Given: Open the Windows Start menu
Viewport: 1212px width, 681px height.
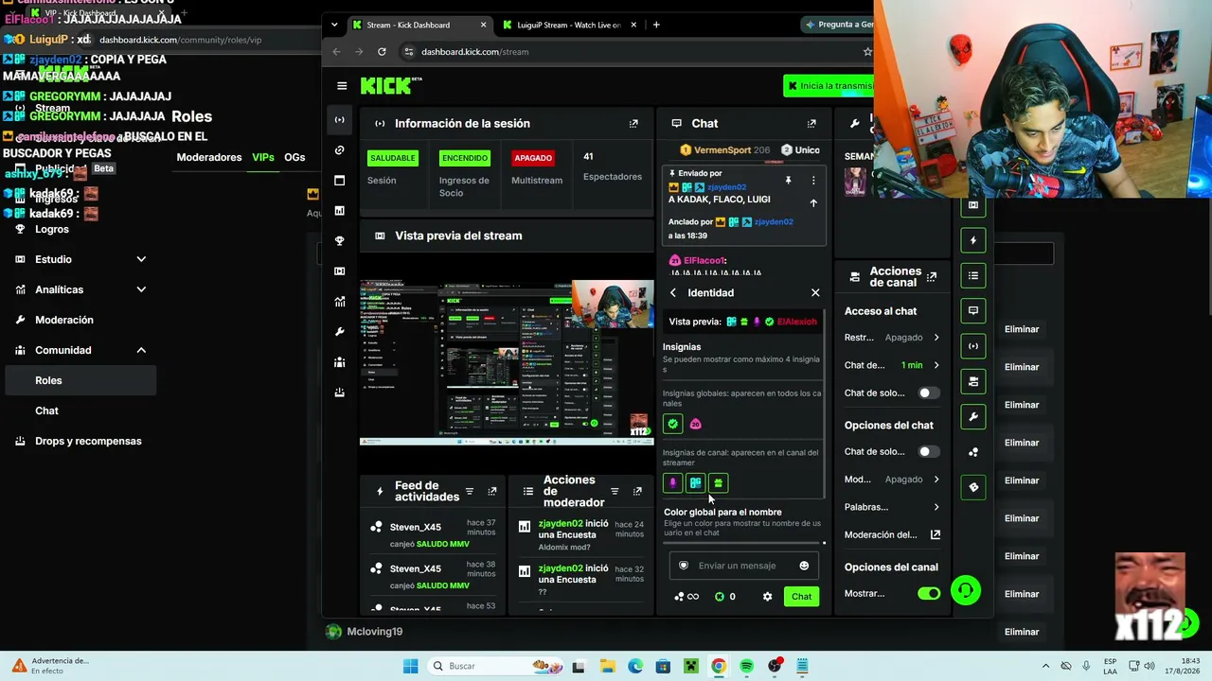Looking at the screenshot, I should pyautogui.click(x=410, y=666).
